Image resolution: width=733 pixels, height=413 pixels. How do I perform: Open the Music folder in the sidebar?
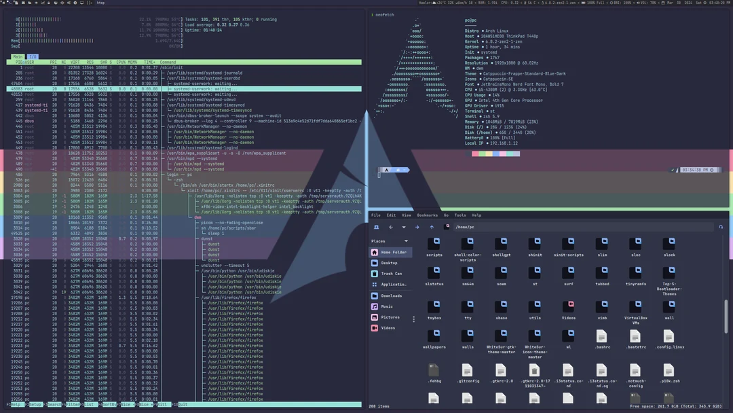coord(388,306)
